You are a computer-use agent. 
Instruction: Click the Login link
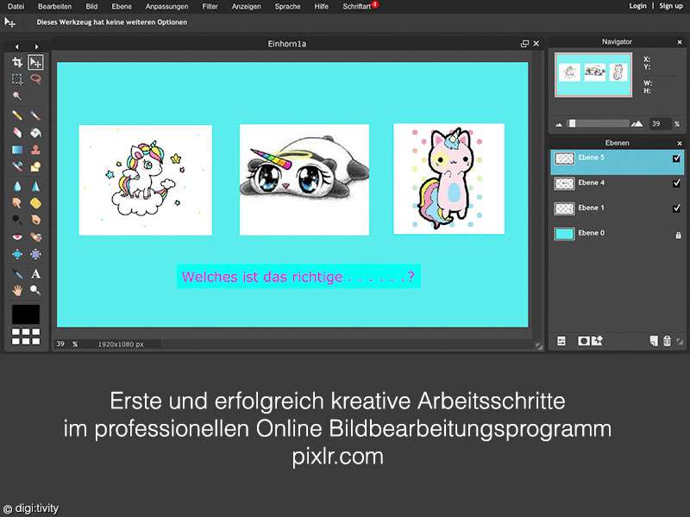coord(637,6)
